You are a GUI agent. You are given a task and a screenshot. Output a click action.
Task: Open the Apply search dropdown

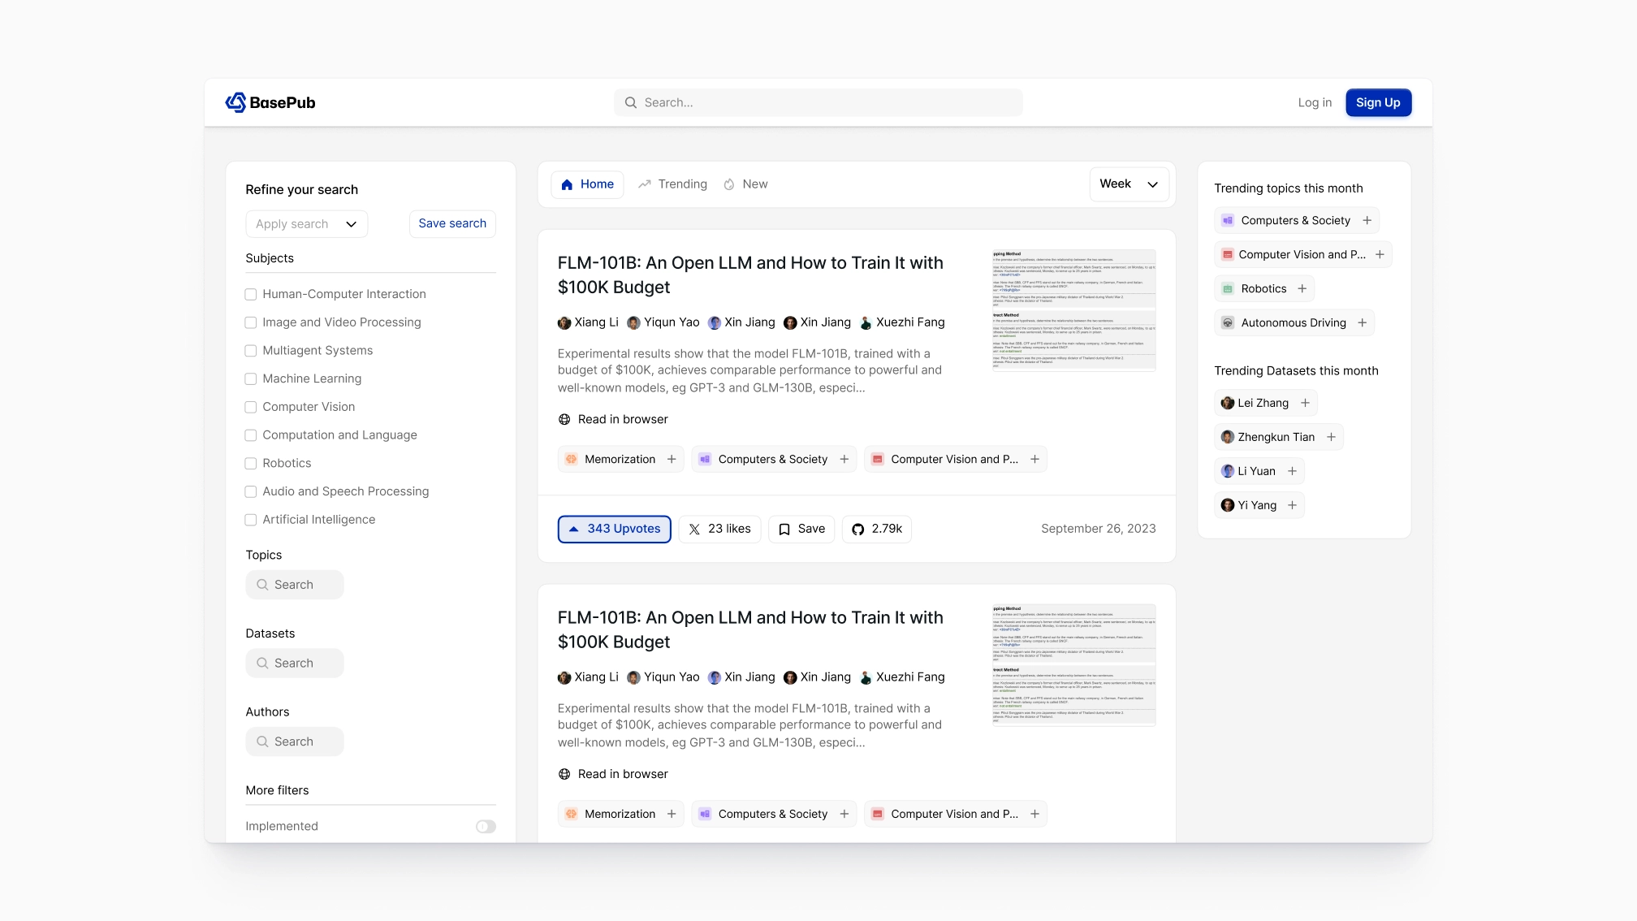point(306,224)
